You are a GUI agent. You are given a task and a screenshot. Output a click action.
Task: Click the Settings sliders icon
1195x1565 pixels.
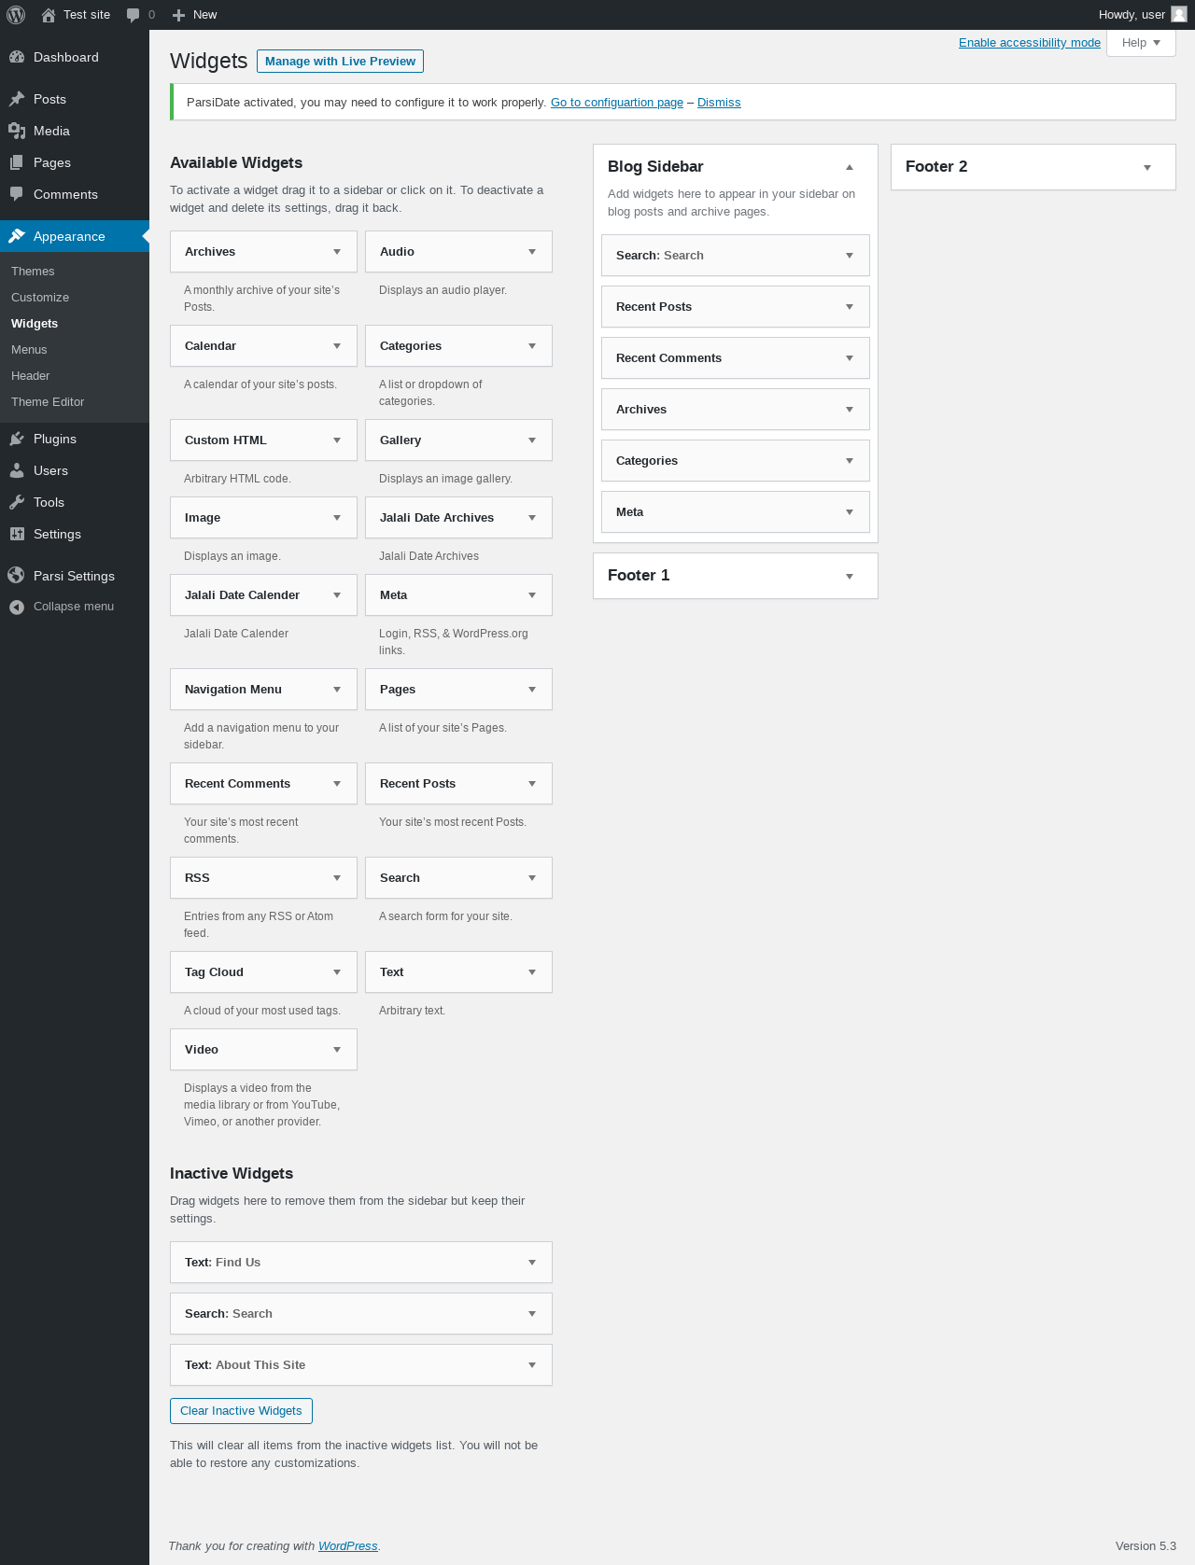pos(17,534)
